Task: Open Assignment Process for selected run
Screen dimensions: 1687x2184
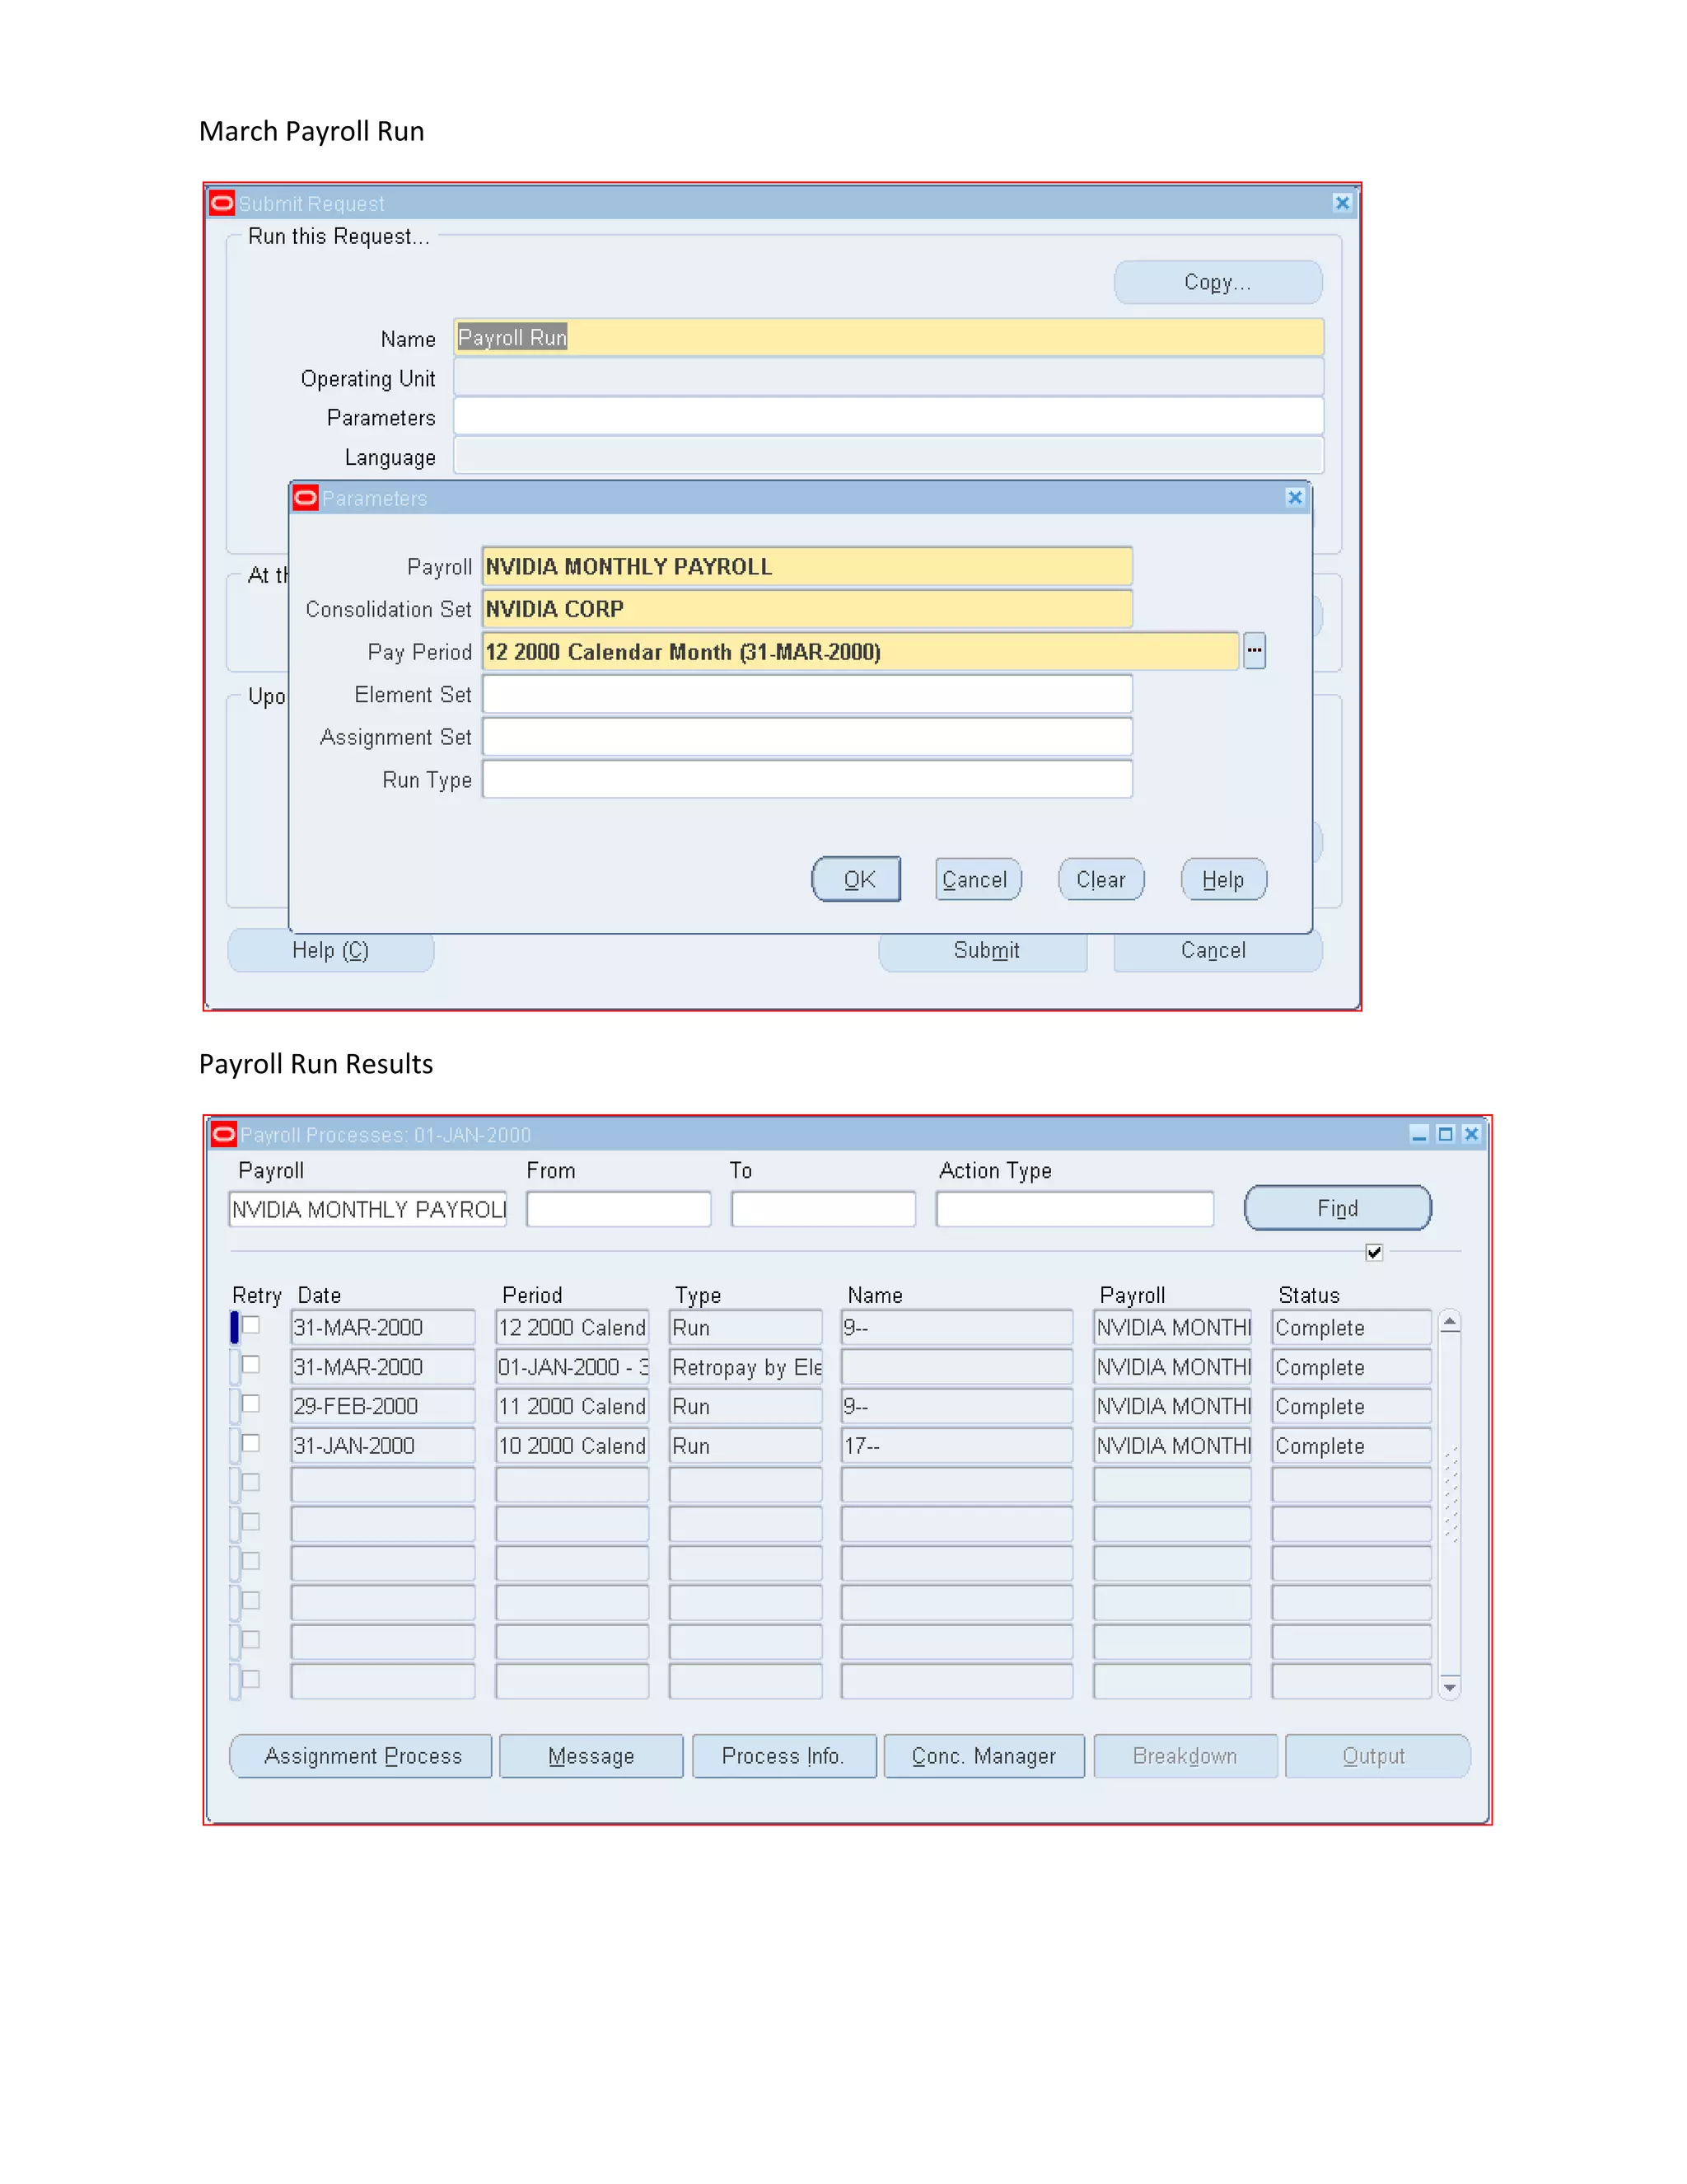Action: pos(362,1756)
